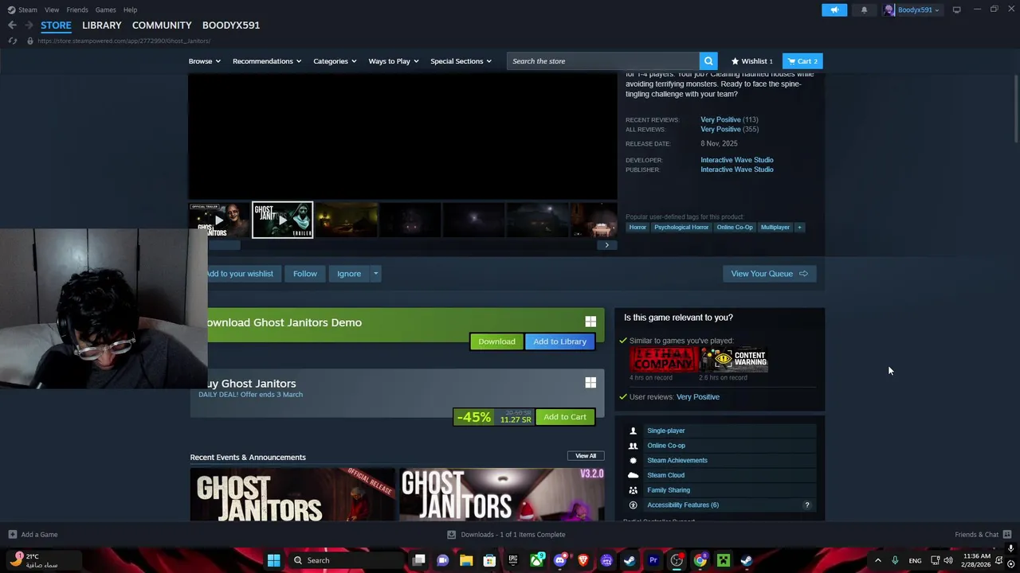Open the V3.2.0 announcement image

pos(502,494)
